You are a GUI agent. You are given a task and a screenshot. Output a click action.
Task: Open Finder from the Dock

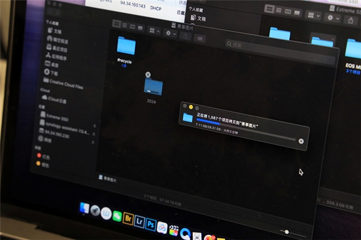(x=84, y=208)
